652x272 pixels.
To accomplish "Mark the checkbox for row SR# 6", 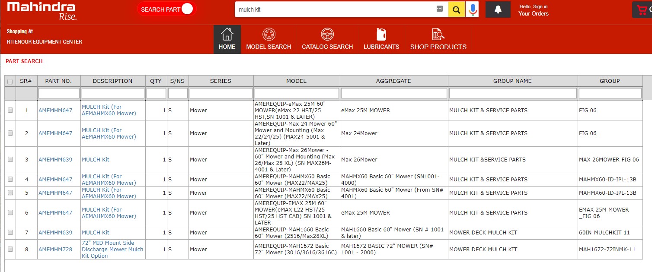I will point(10,213).
